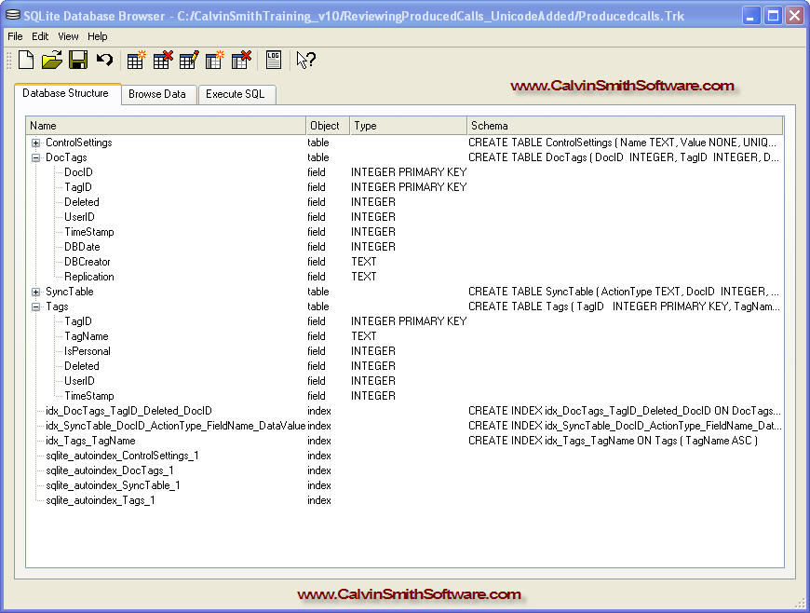
Task: Activate the What's This help cursor icon
Action: point(306,61)
